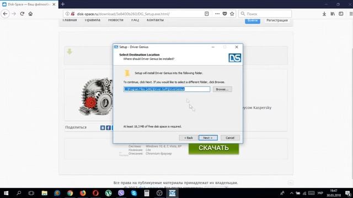Toggle reader view icon in address bar
Image resolution: width=353 pixels, height=198 pixels.
pos(207,14)
